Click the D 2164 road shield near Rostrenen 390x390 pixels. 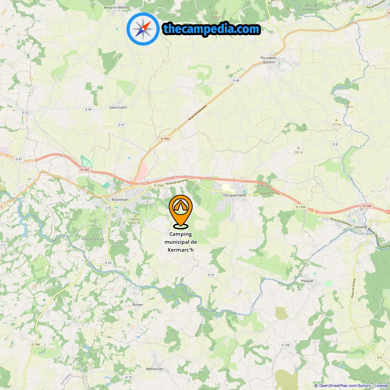159,185
